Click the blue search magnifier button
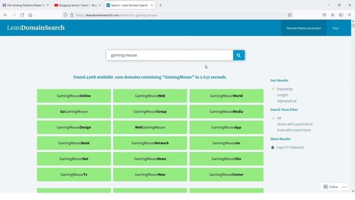Image resolution: width=355 pixels, height=200 pixels. coord(239,55)
